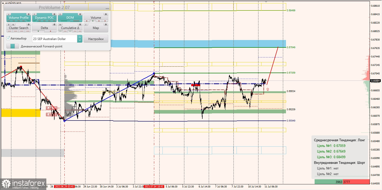
Task: Open the DOM gear settings
Action: pos(80,14)
